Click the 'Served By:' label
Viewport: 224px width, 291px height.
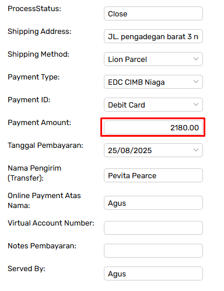click(x=26, y=269)
